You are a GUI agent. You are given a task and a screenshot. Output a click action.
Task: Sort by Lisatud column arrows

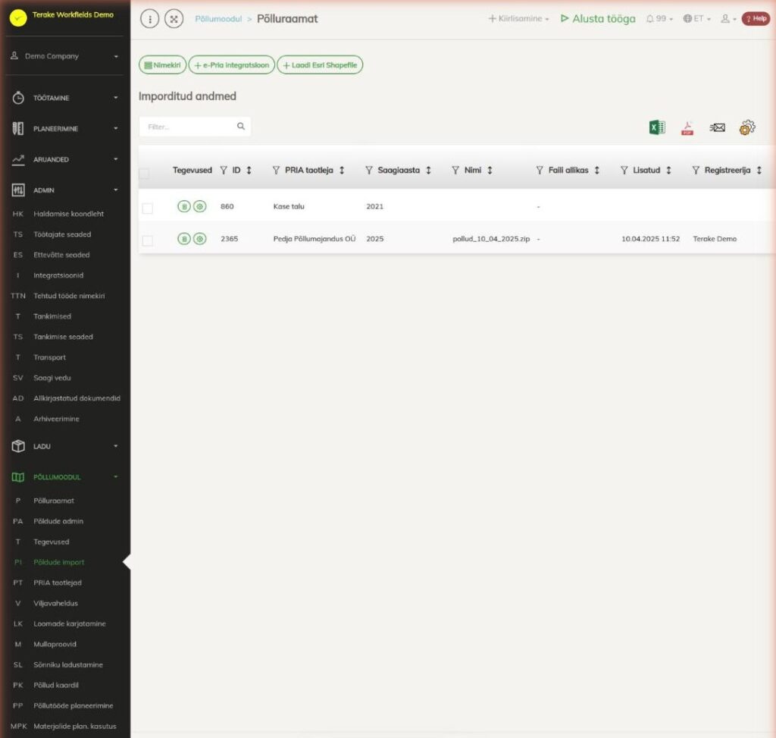tap(668, 171)
